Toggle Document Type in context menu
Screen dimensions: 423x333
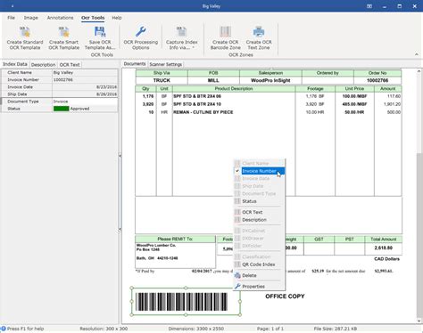tap(259, 193)
